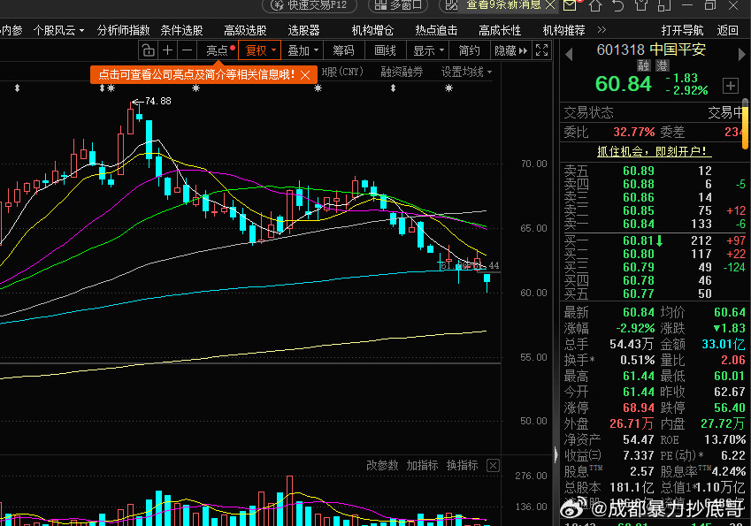
Task: Click the 融 margin badge
Action: coord(644,65)
